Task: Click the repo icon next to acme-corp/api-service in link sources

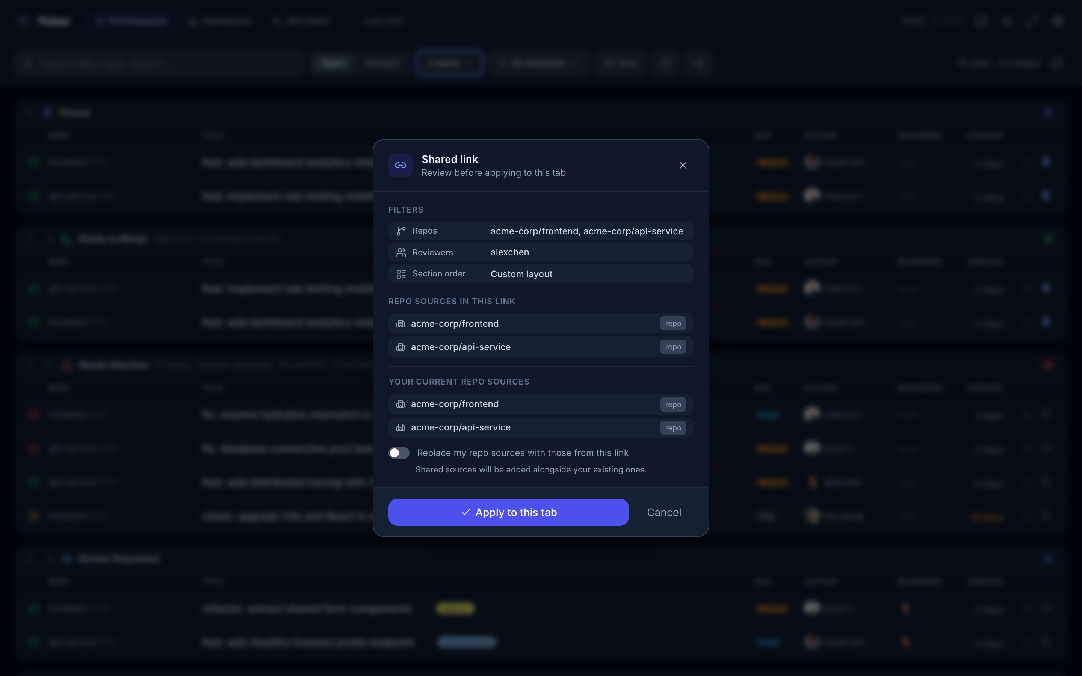Action: [400, 347]
